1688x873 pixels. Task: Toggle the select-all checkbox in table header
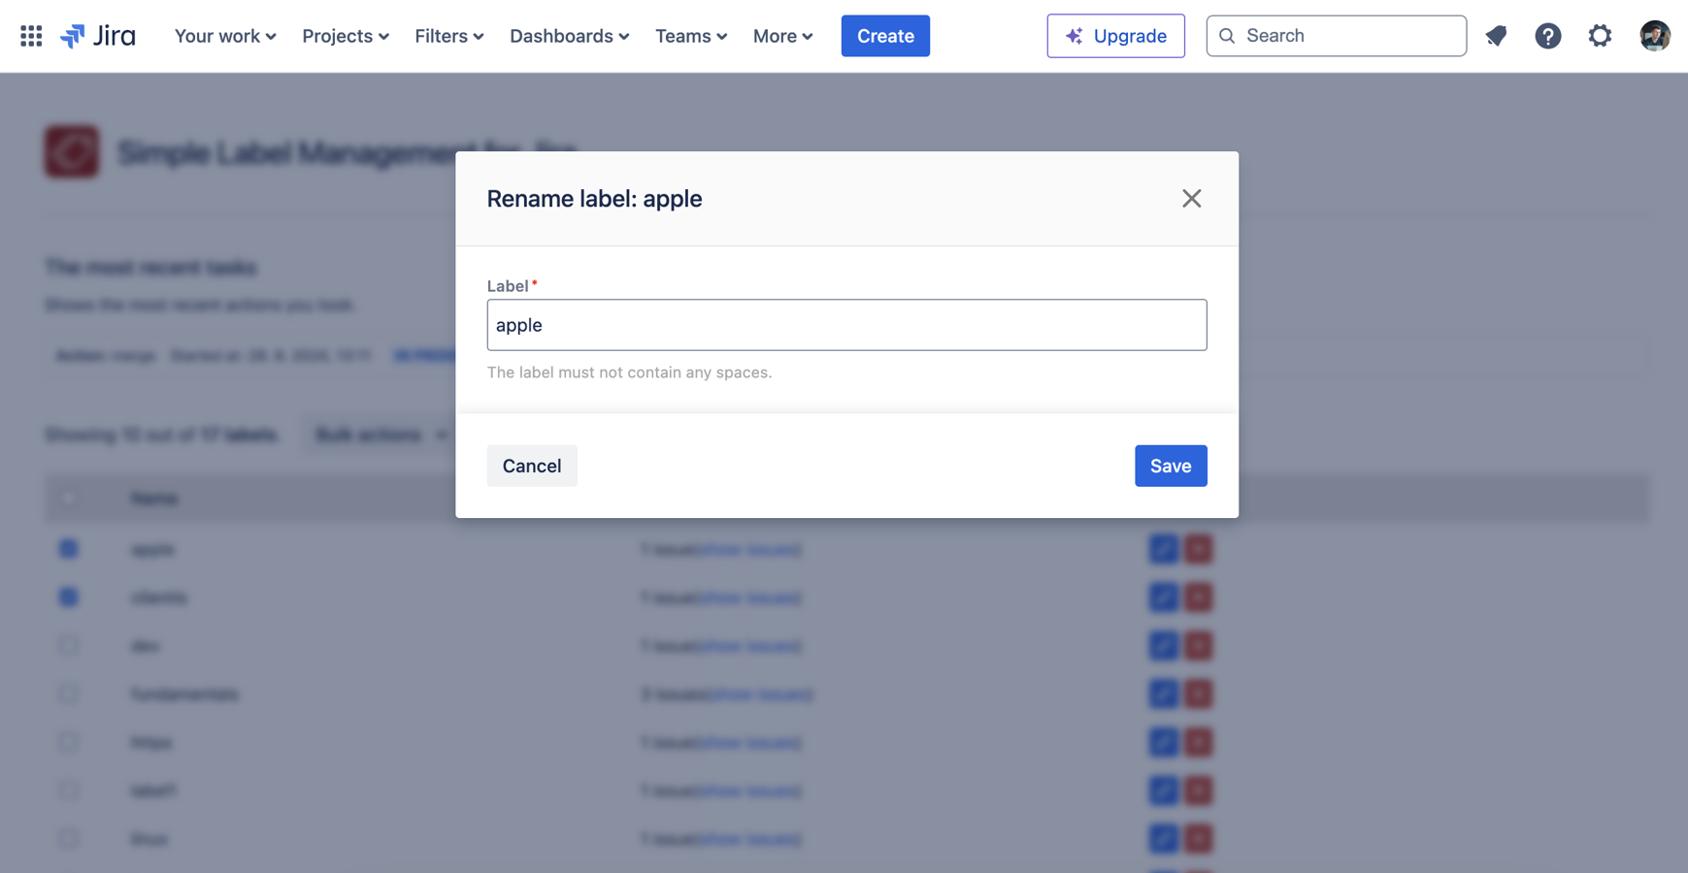68,499
